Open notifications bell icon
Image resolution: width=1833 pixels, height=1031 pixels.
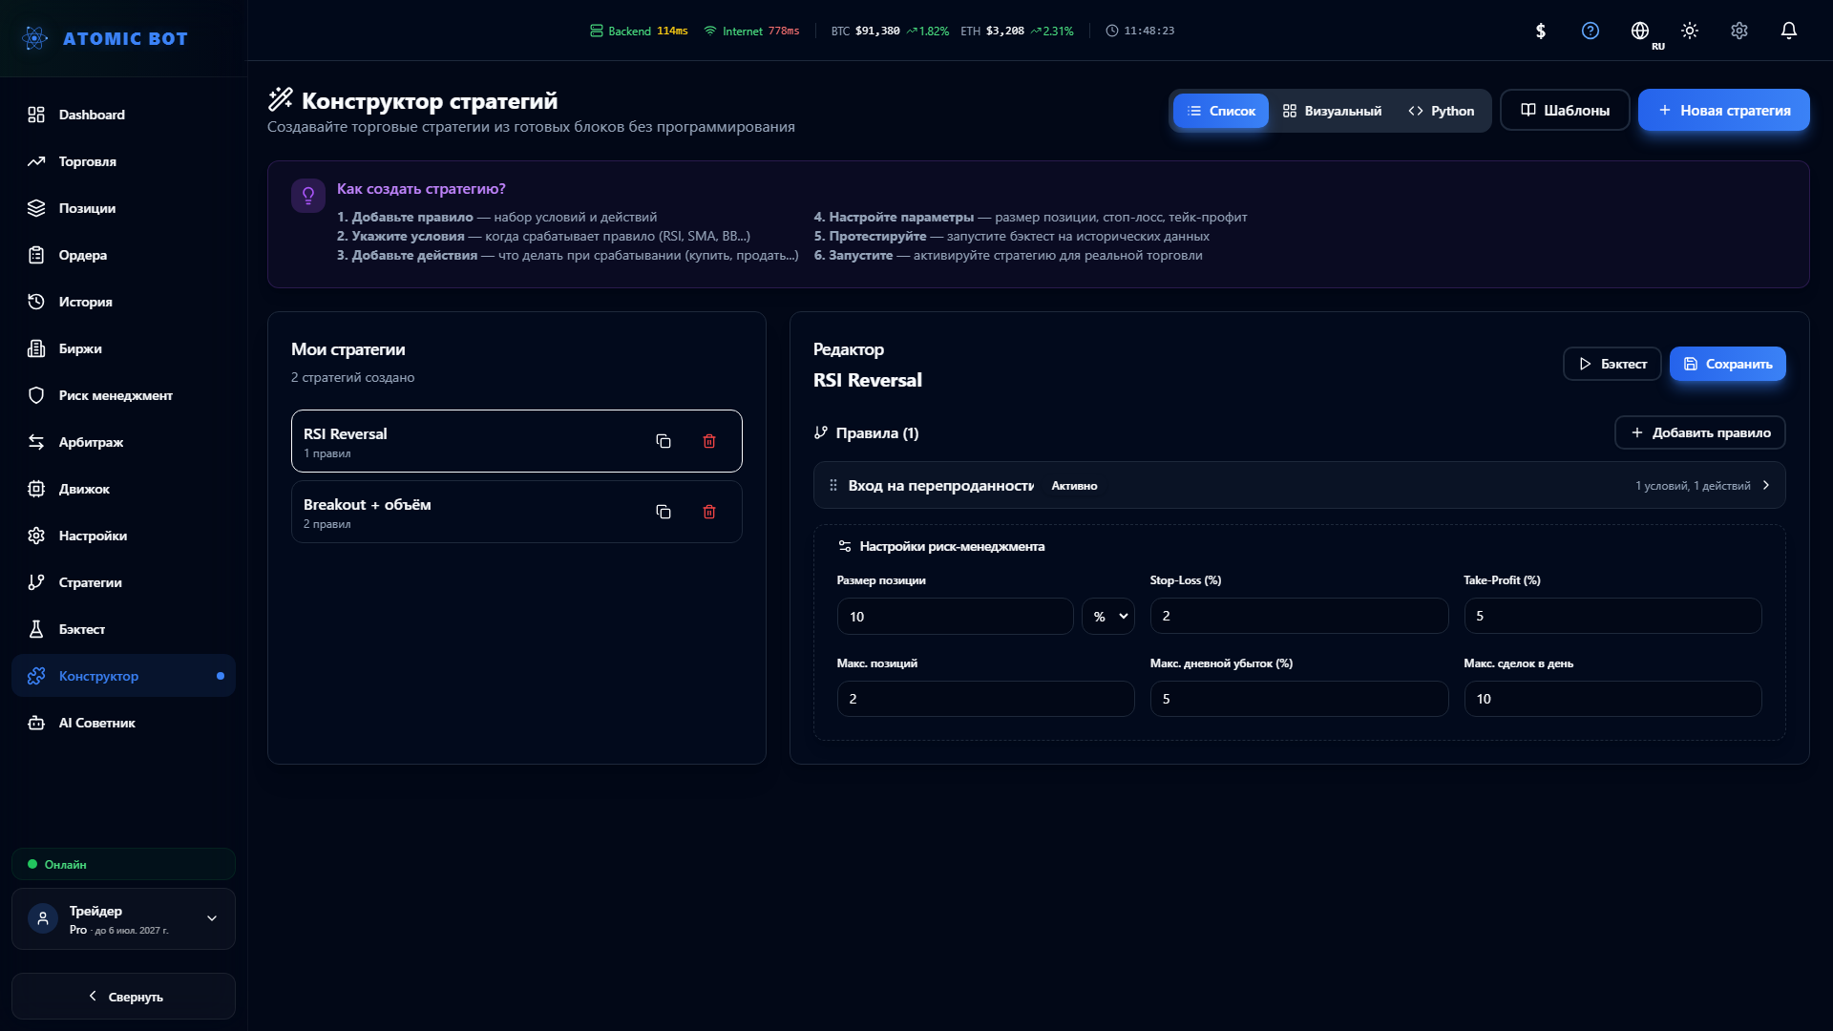tap(1789, 31)
